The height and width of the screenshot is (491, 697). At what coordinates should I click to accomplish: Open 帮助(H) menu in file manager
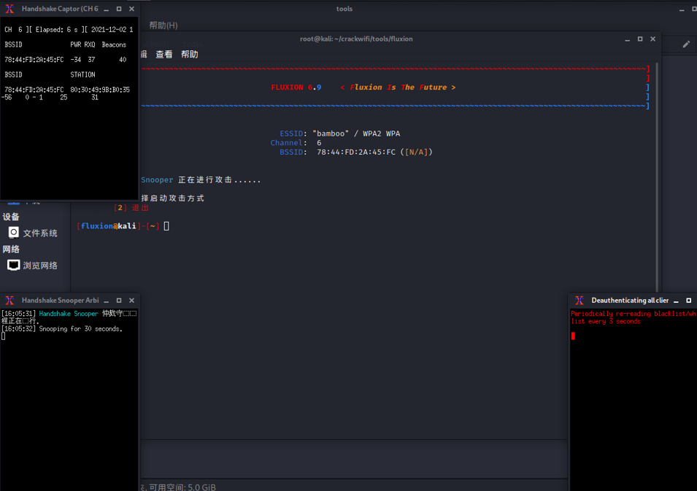click(x=163, y=26)
